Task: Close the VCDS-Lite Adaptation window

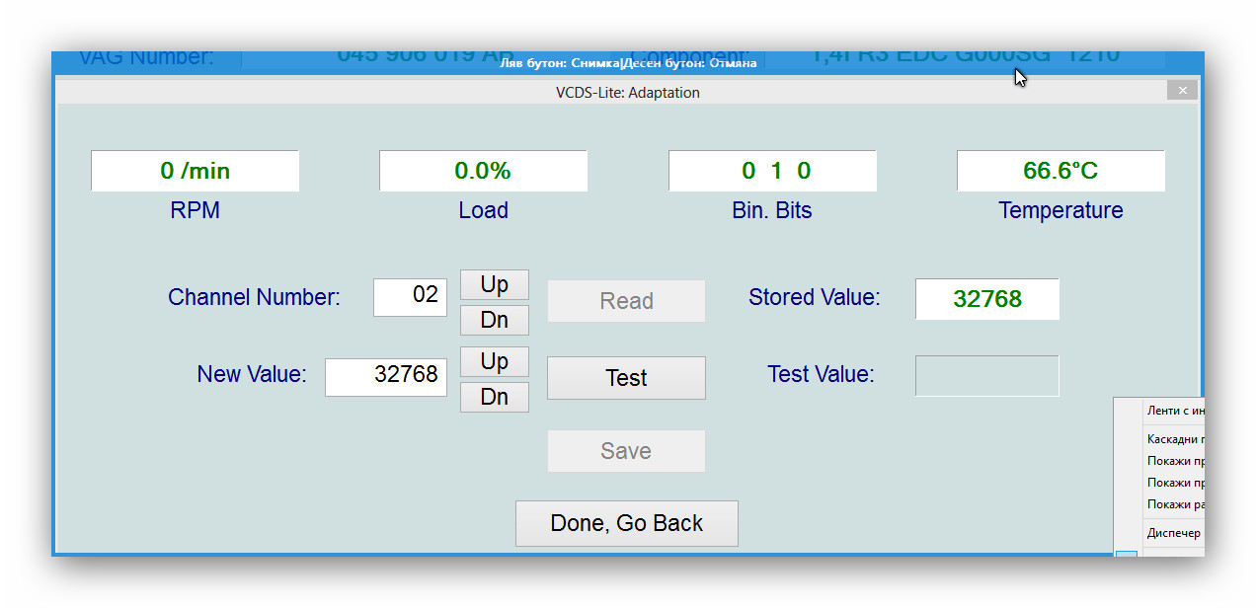Action: 1182,90
